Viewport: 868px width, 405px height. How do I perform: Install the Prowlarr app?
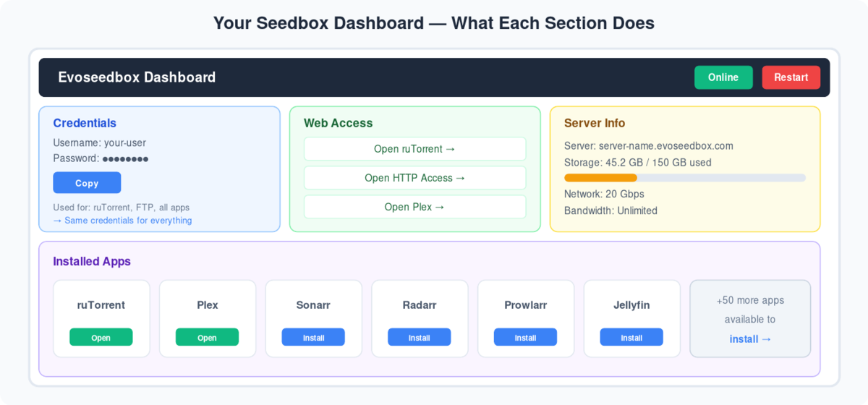(525, 337)
